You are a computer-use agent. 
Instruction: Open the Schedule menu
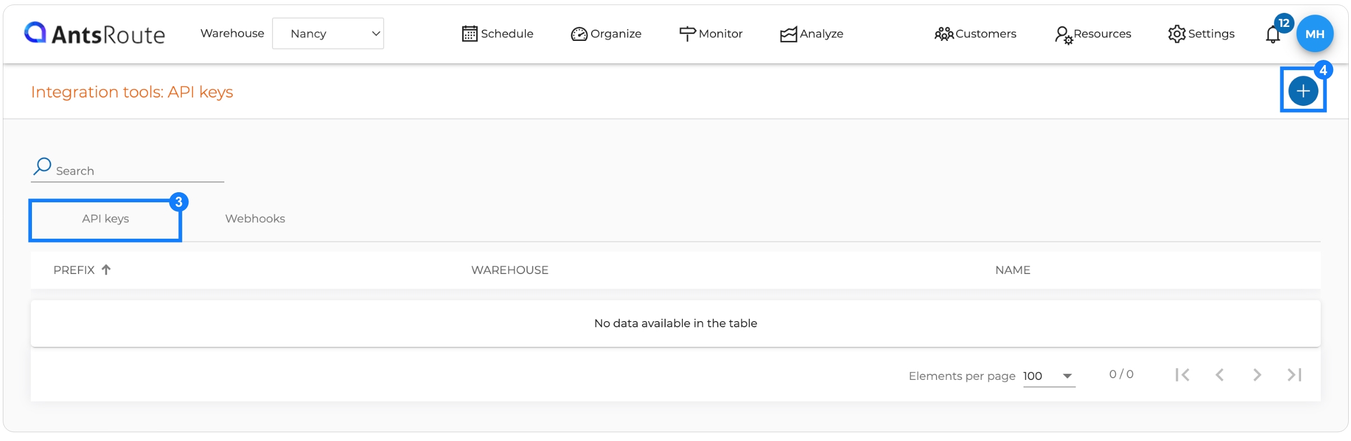pyautogui.click(x=497, y=34)
